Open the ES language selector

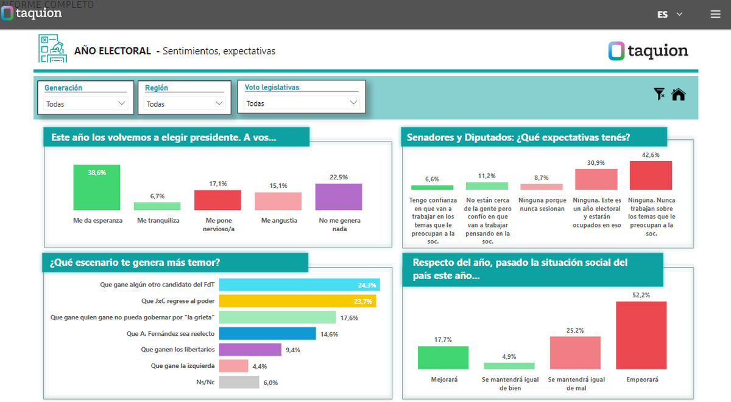pos(670,15)
